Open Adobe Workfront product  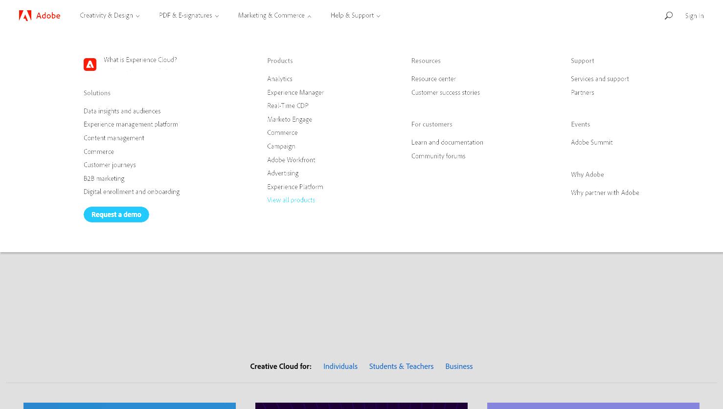(291, 160)
